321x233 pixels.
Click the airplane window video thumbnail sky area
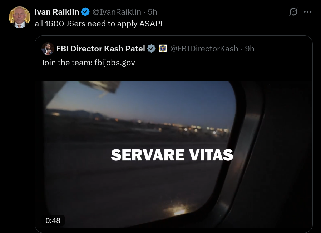[x=143, y=98]
